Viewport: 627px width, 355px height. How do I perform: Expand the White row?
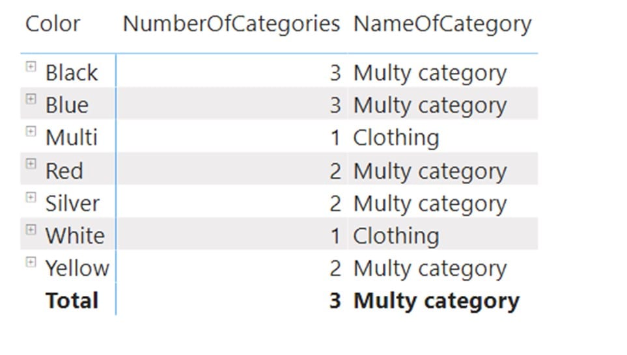(31, 230)
